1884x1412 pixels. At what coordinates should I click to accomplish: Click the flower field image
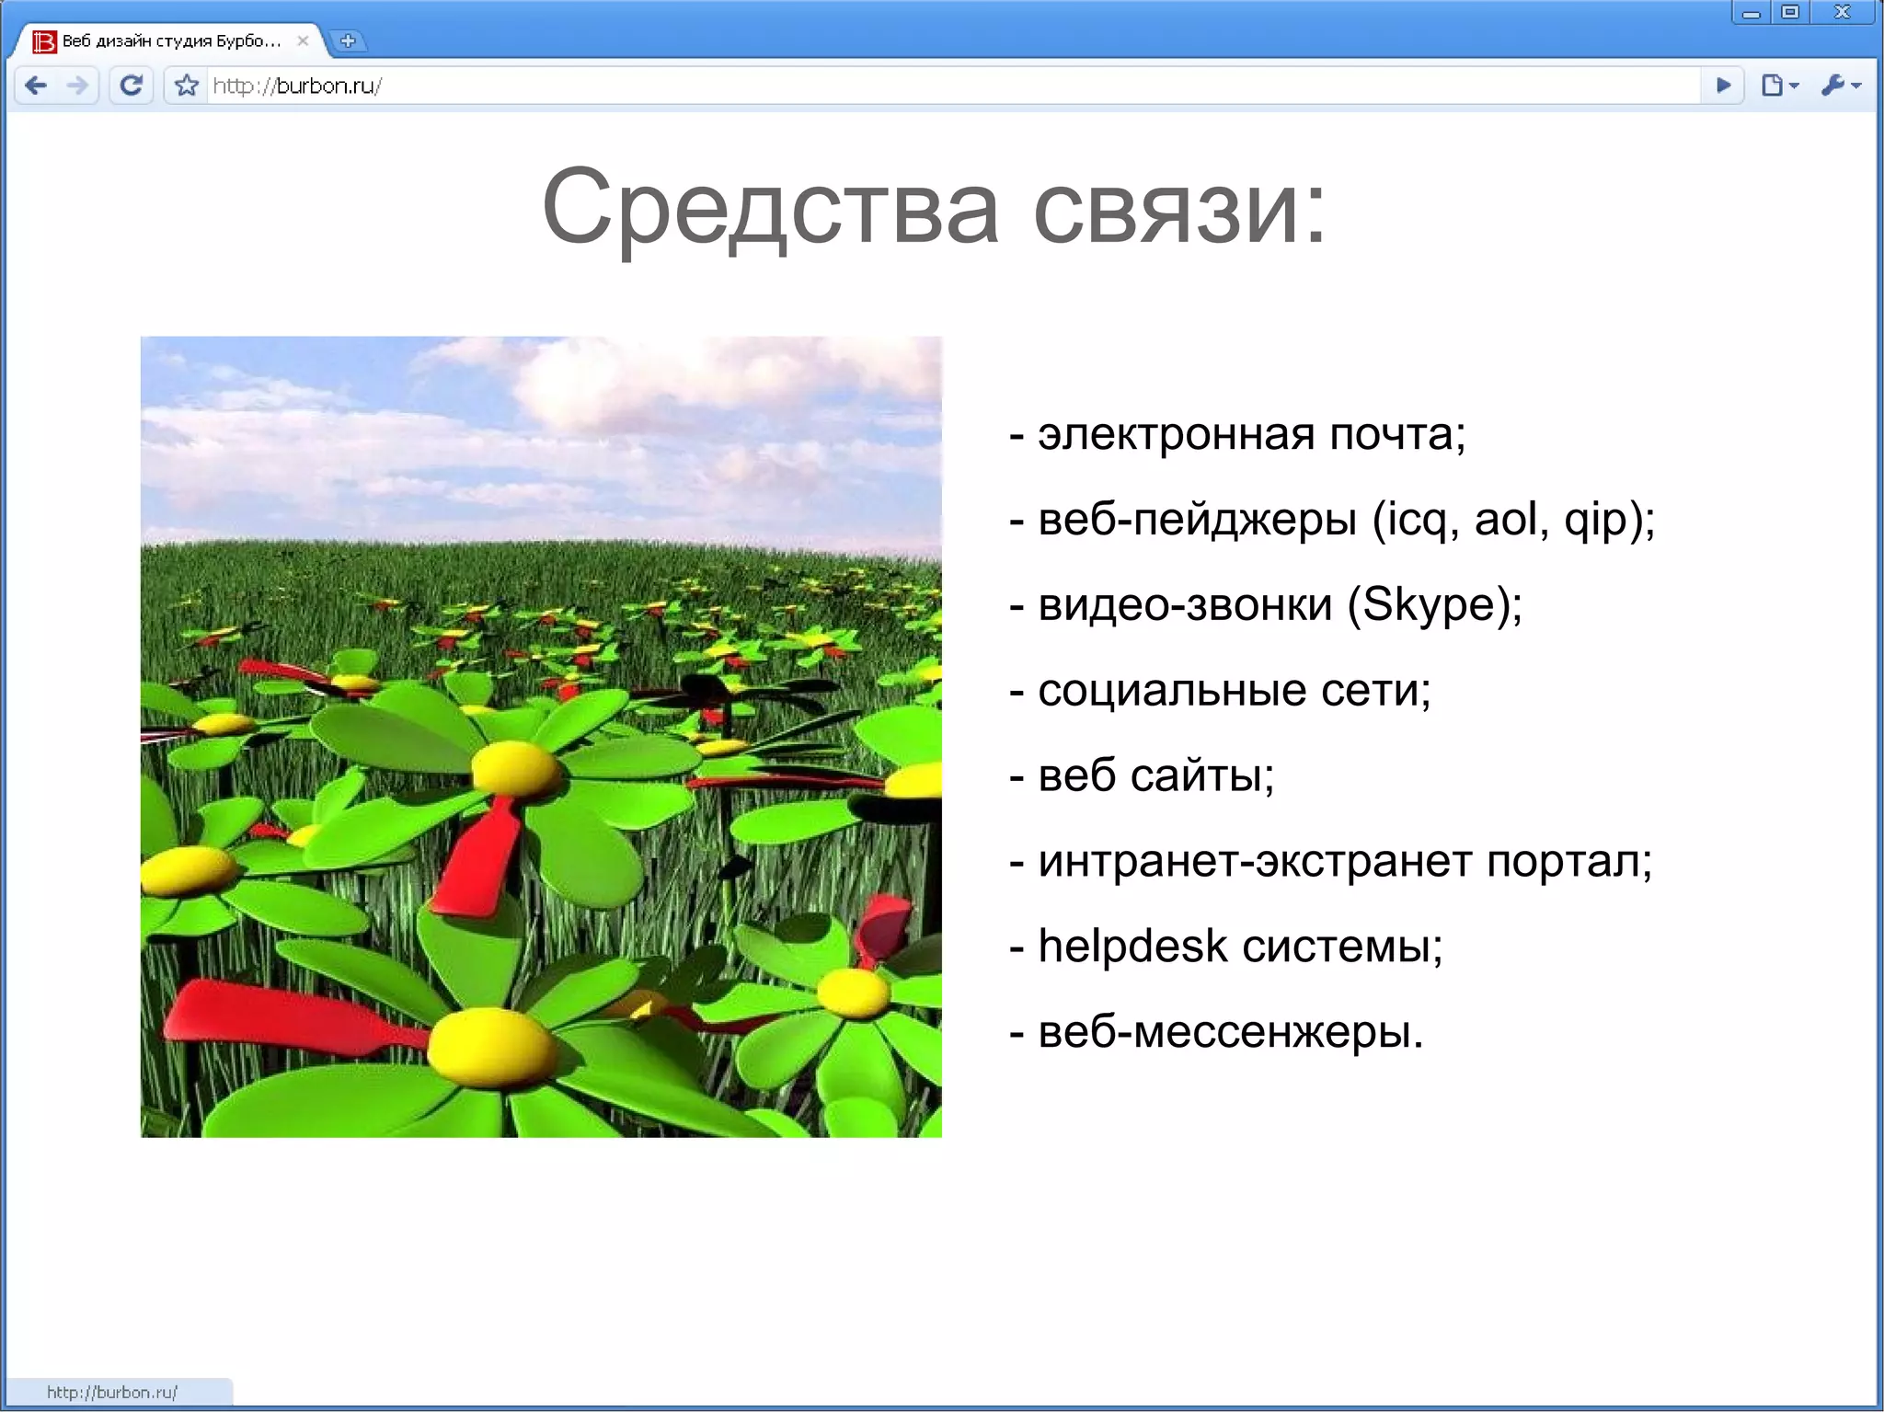[541, 737]
